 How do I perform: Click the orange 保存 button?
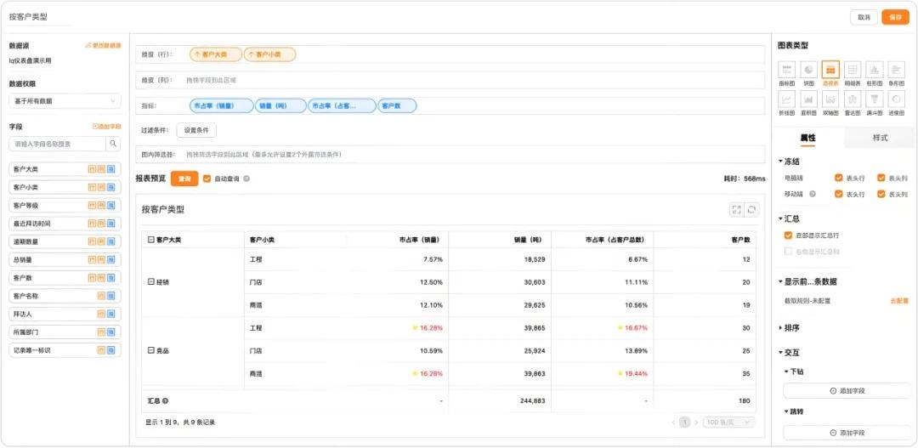click(x=895, y=17)
